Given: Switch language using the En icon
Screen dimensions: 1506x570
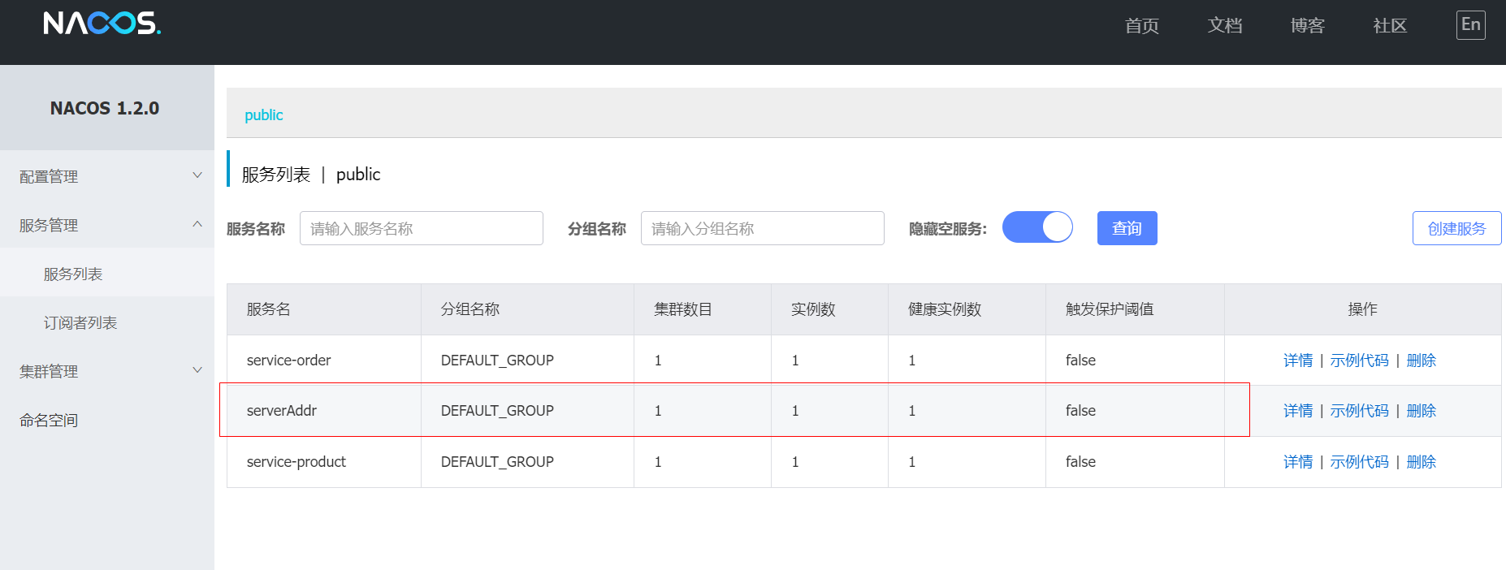Looking at the screenshot, I should click(1470, 24).
